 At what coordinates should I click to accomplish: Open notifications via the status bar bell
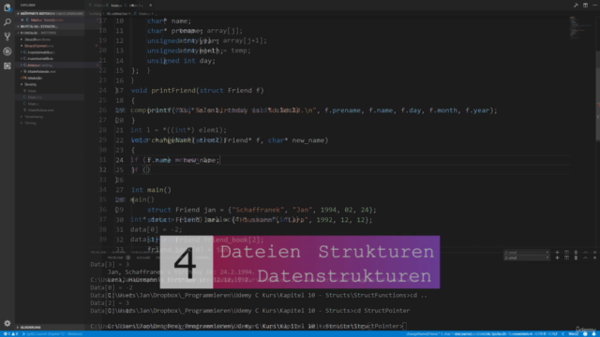click(x=593, y=334)
